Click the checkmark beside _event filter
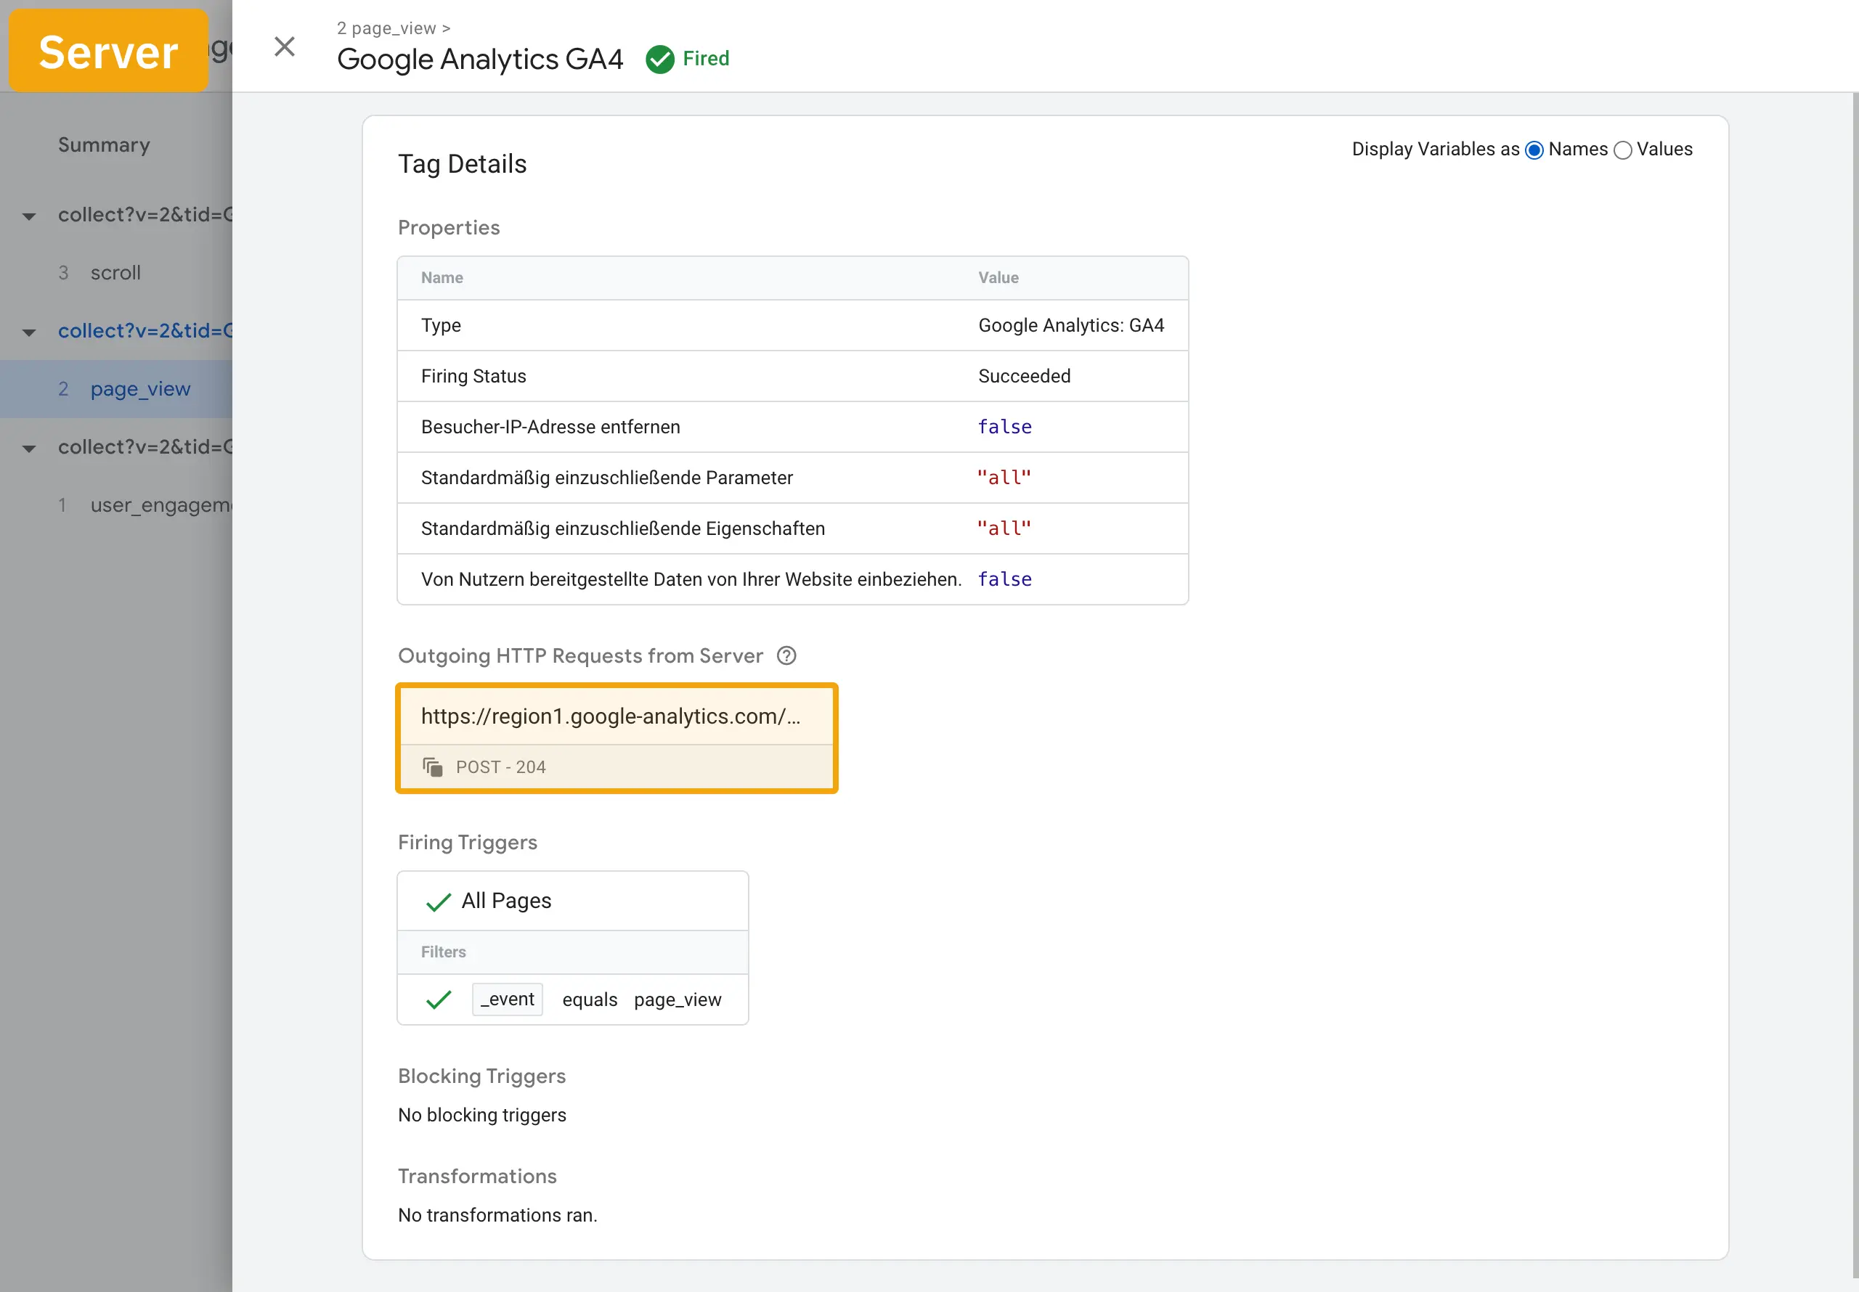The width and height of the screenshot is (1859, 1292). click(x=438, y=999)
